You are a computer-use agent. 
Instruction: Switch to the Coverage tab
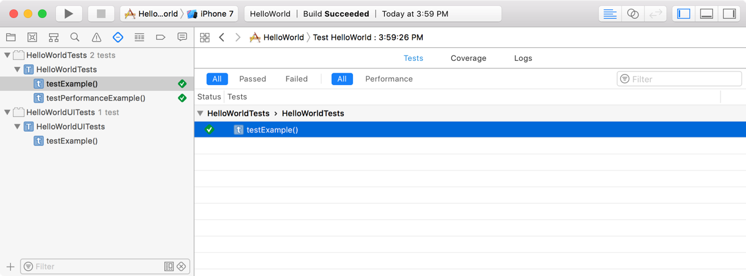[x=468, y=58]
